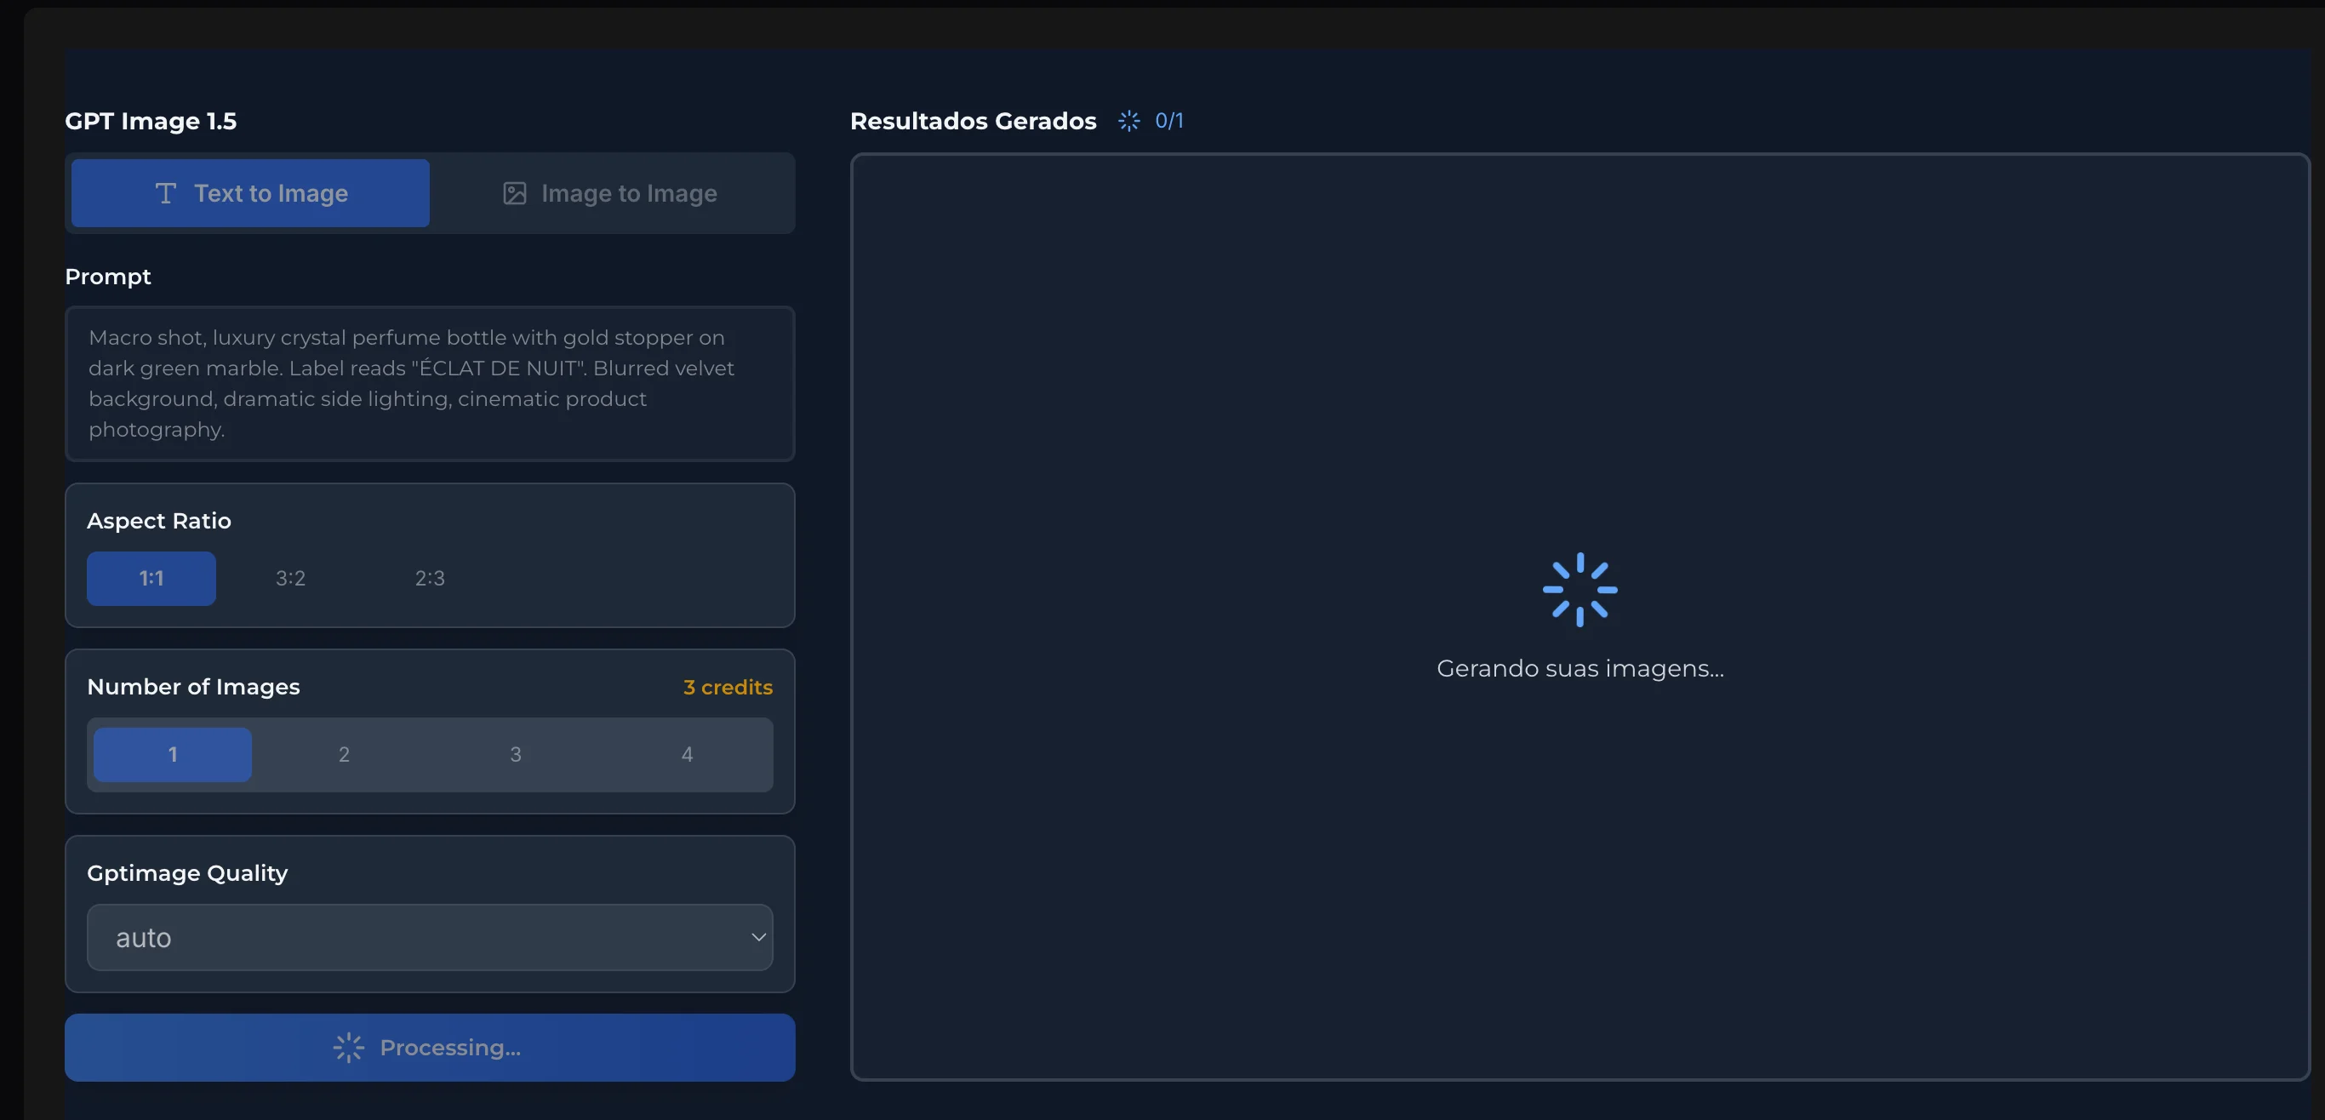2325x1120 pixels.
Task: Click the picture icon on Image to Image
Action: tap(515, 192)
